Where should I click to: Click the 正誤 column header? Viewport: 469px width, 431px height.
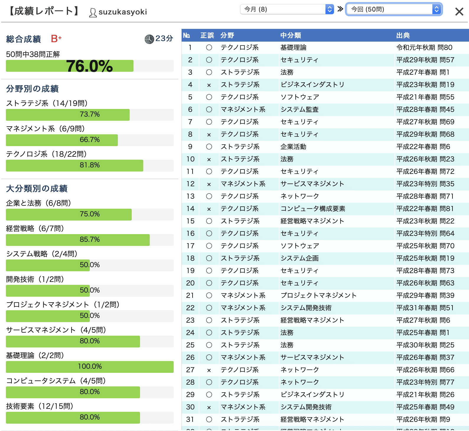coord(207,35)
